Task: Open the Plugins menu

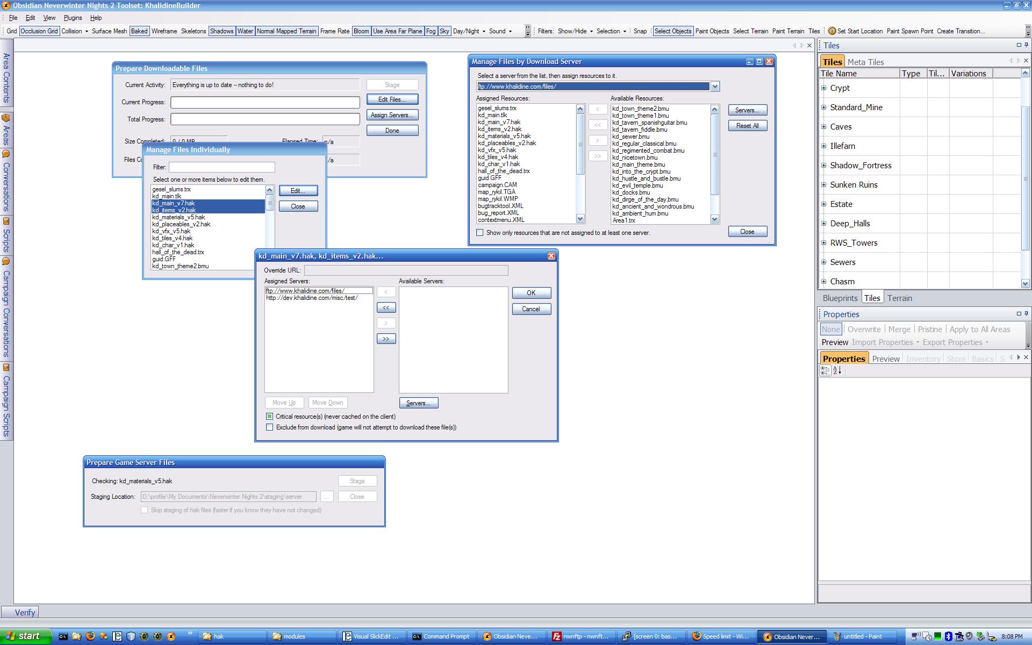Action: pyautogui.click(x=73, y=18)
